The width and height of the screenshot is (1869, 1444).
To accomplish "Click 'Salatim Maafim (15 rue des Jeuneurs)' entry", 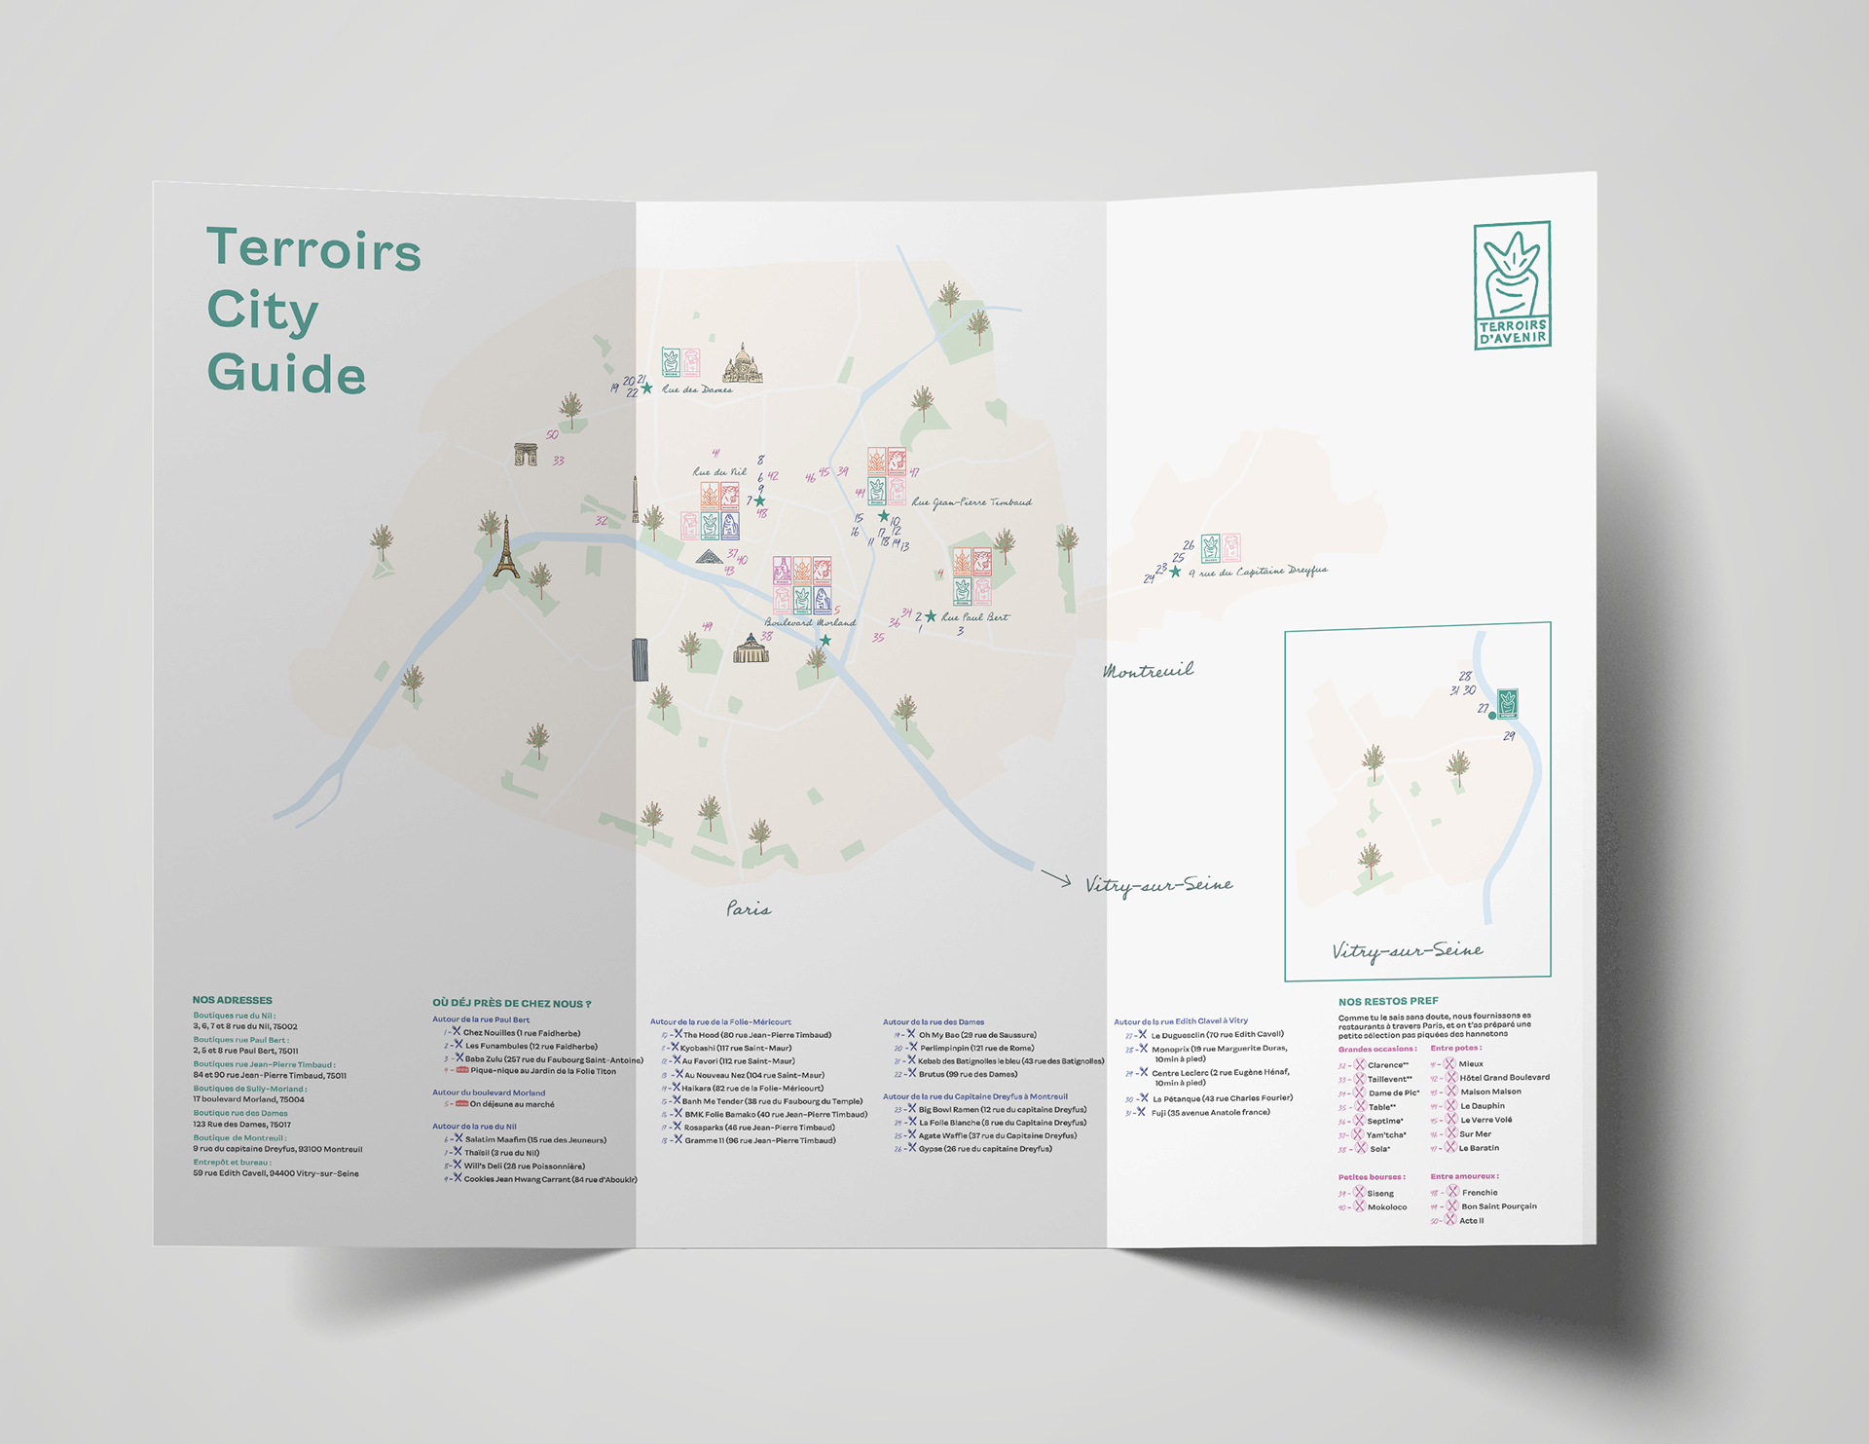I will 535,1139.
